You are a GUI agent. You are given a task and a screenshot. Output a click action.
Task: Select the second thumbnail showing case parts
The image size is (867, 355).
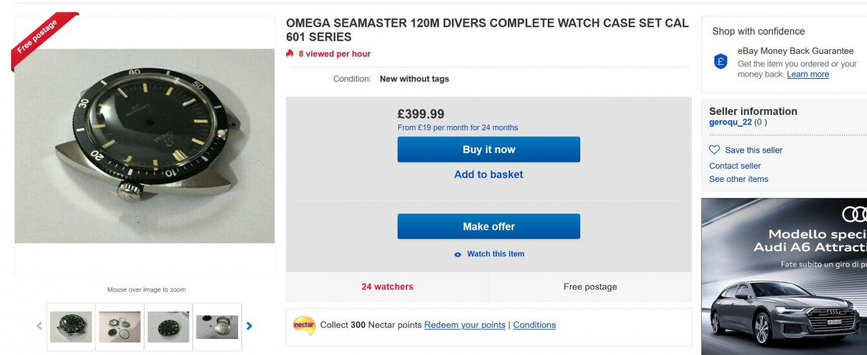119,327
